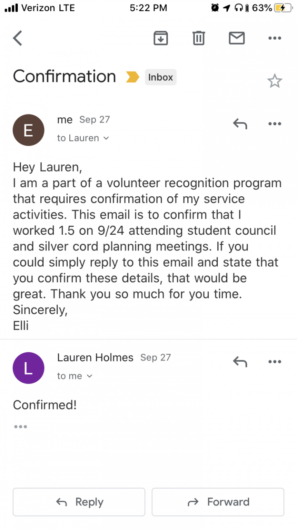Show trimmed content ellipsis under Confirmed
Screen dimensions: 297x529
coord(20,427)
